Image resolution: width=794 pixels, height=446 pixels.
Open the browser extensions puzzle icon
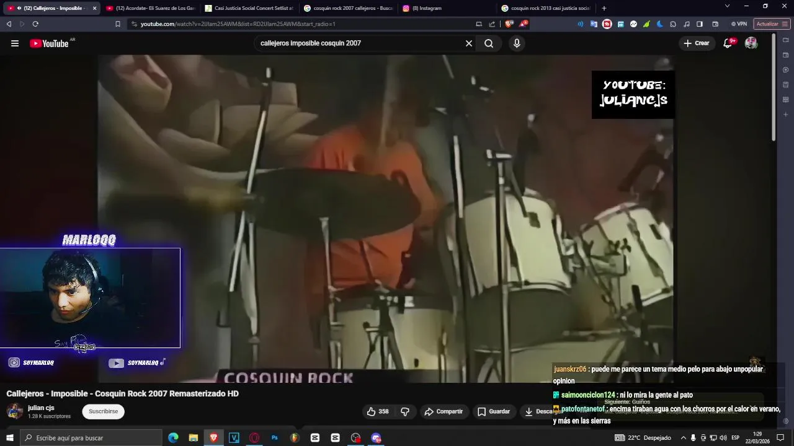click(x=673, y=24)
